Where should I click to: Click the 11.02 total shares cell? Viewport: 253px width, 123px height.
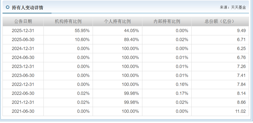(220, 111)
